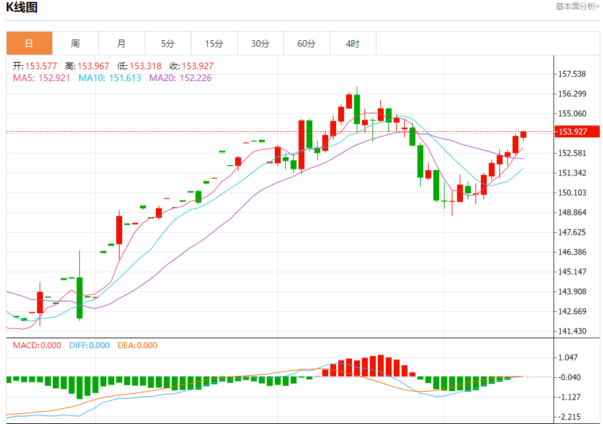Viewport: 603px width, 424px height.
Task: Switch to the 月 monthly tab
Action: pyautogui.click(x=122, y=44)
